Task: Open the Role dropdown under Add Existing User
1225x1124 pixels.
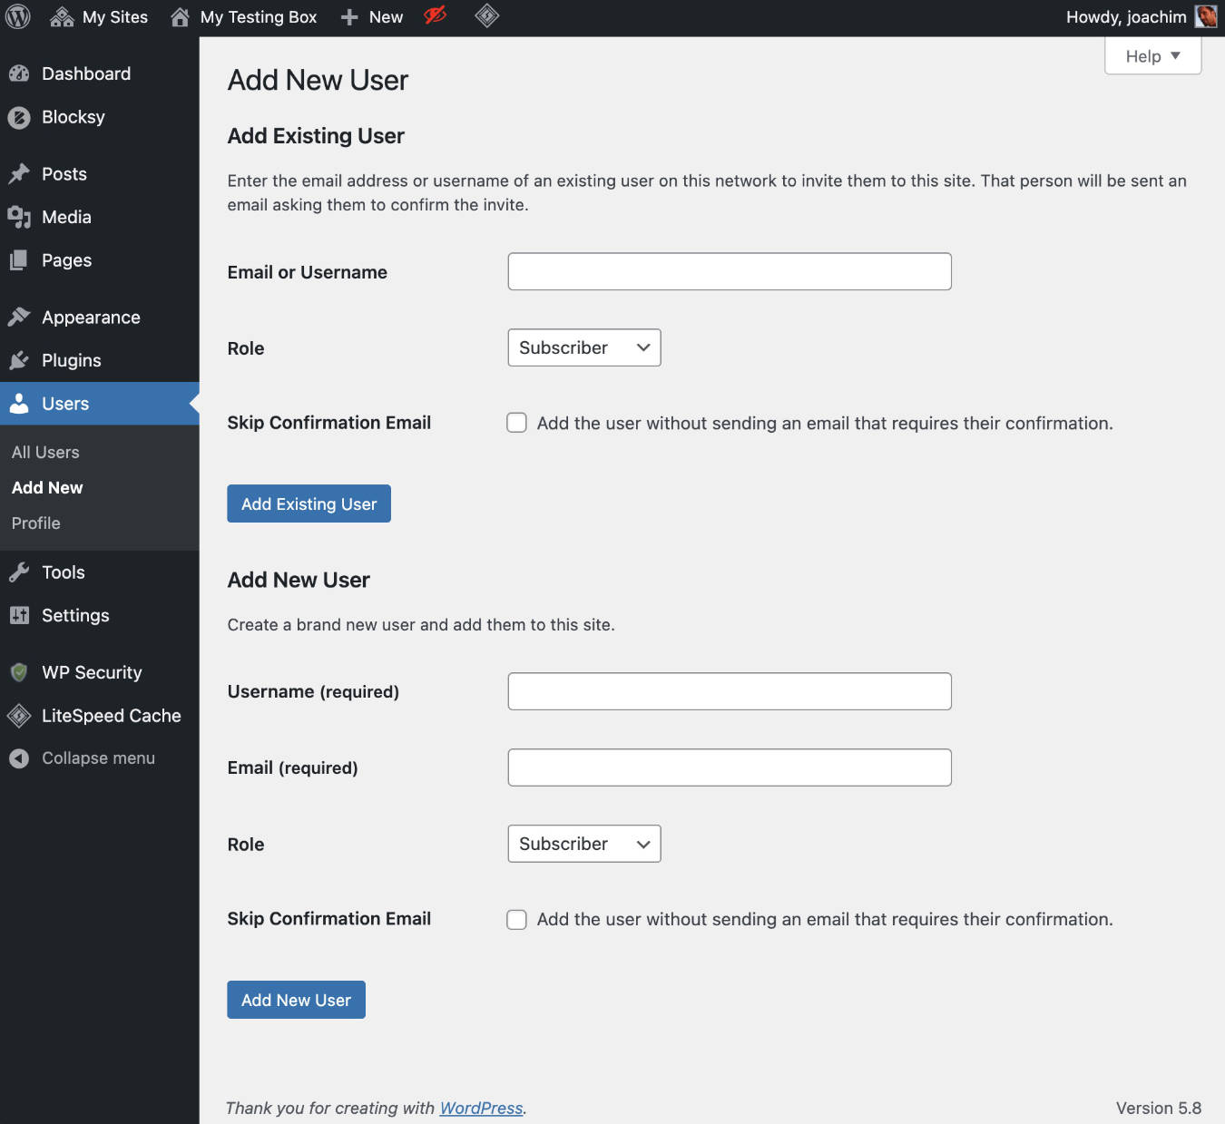Action: pos(583,347)
